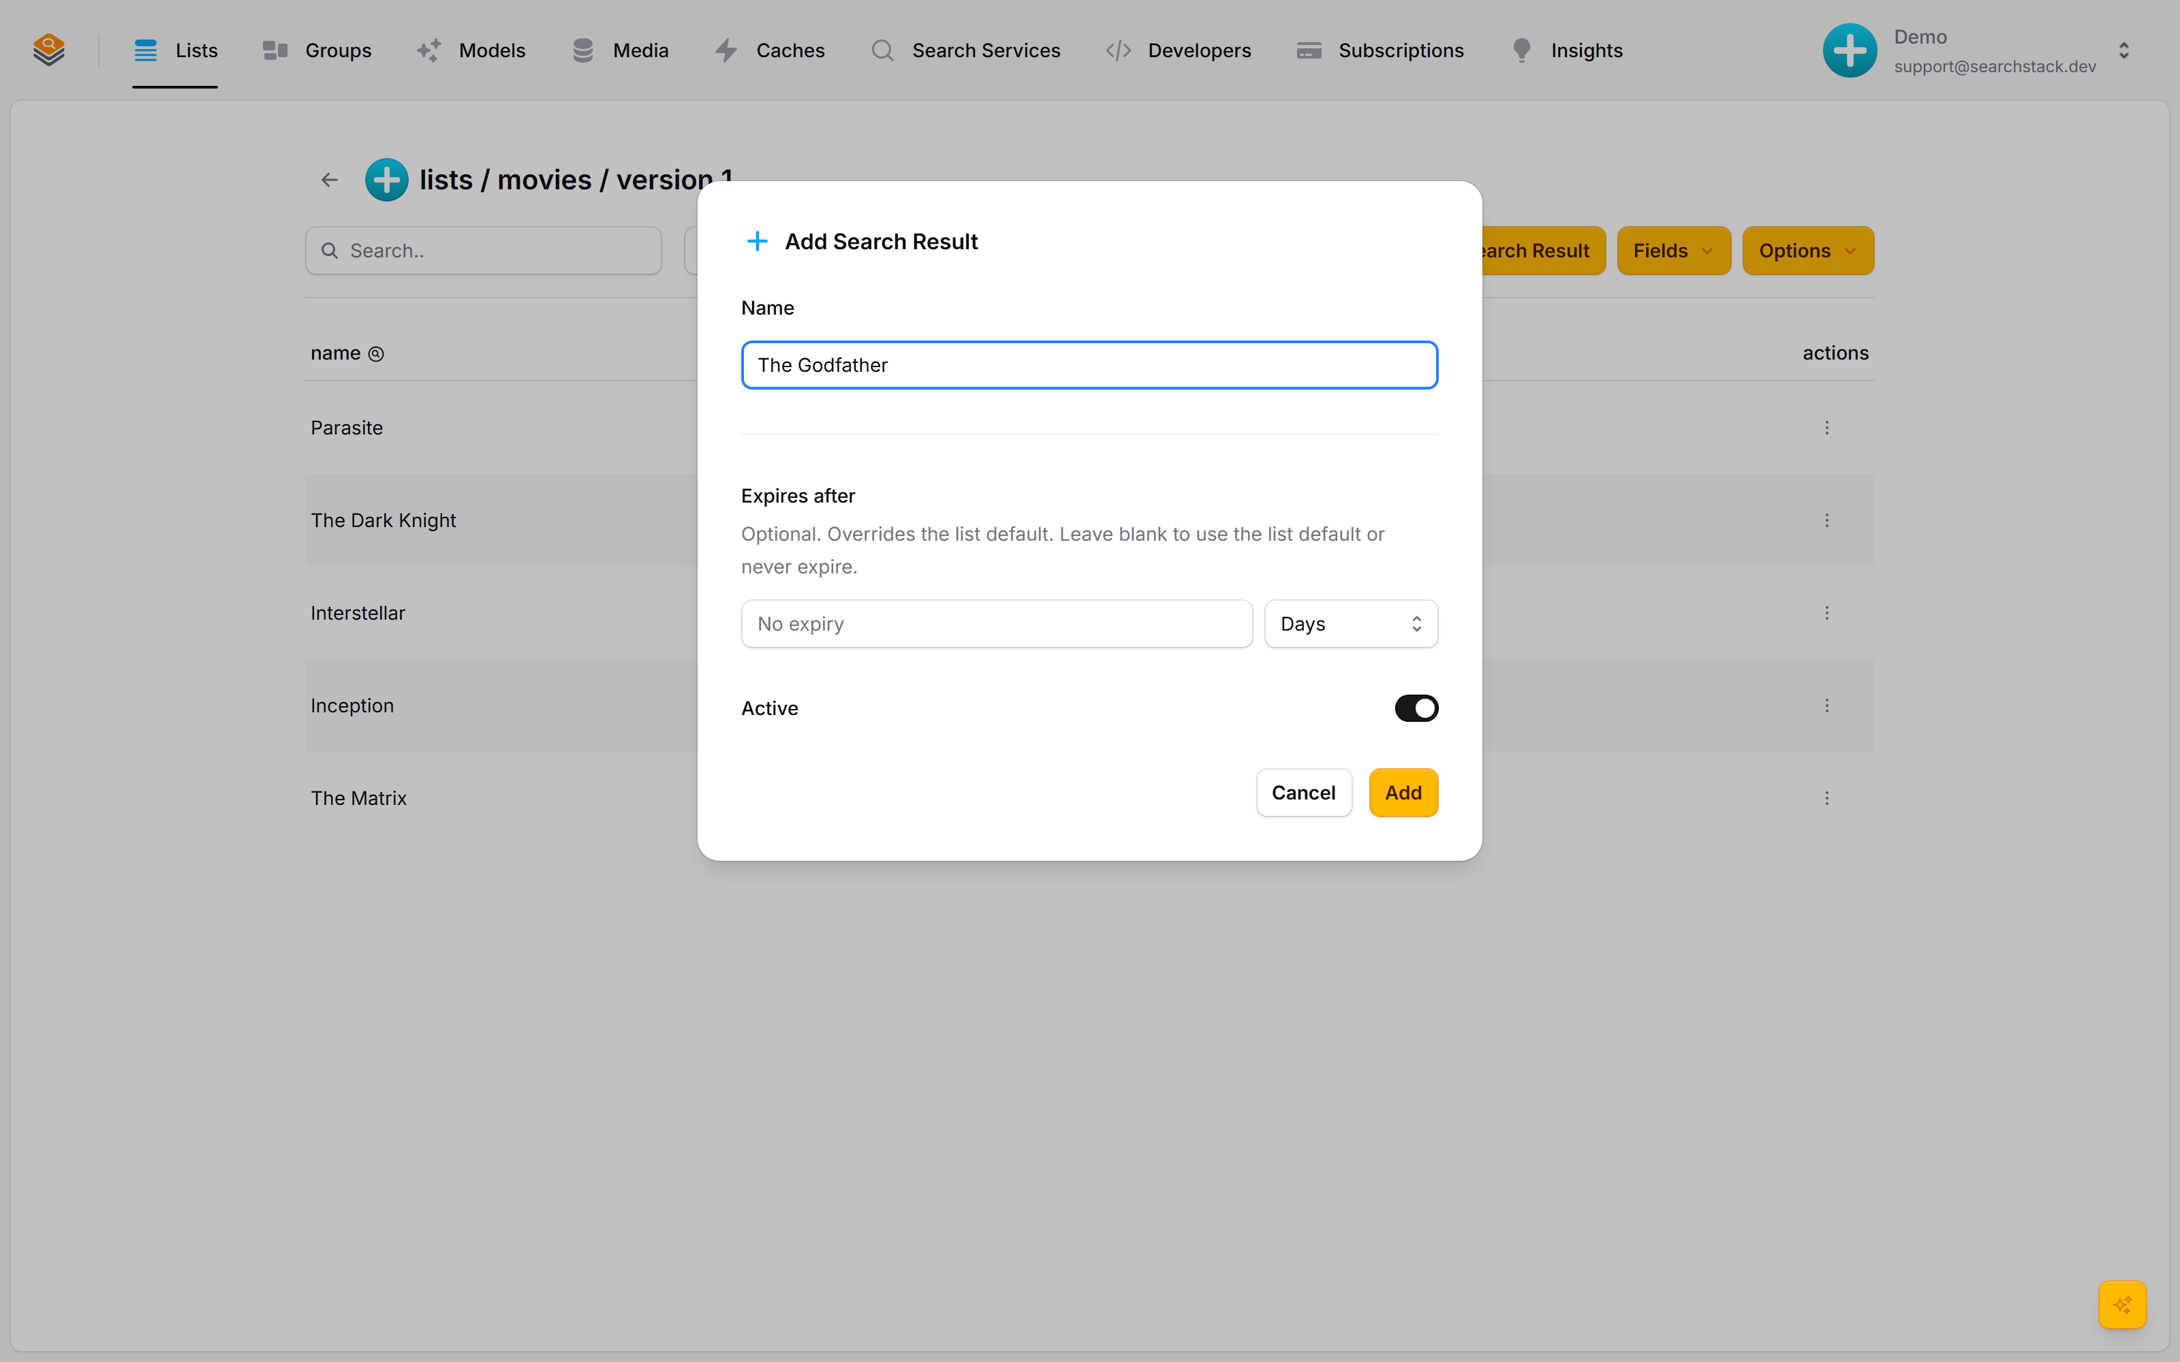2180x1362 pixels.
Task: Navigate to Search Services
Action: click(965, 50)
